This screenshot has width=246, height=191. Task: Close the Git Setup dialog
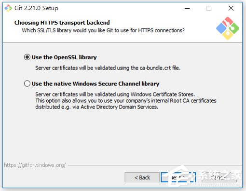click(231, 8)
